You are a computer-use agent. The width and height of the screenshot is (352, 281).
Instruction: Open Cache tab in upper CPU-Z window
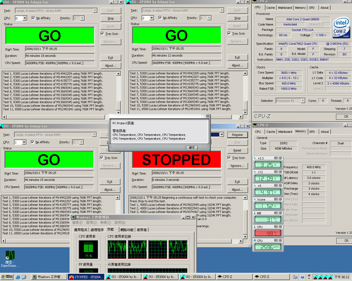click(x=270, y=8)
